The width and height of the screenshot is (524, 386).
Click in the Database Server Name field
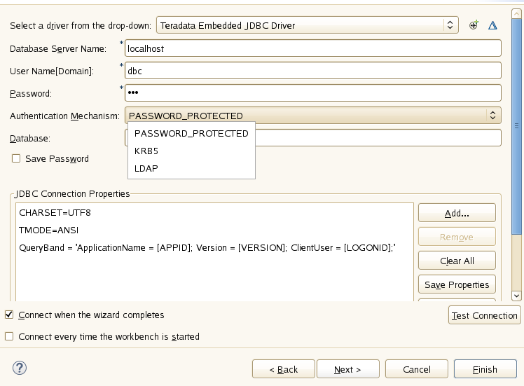tap(313, 48)
